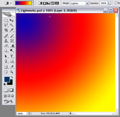Switch to Standard editing mode
The height and width of the screenshot is (117, 120).
point(6,90)
